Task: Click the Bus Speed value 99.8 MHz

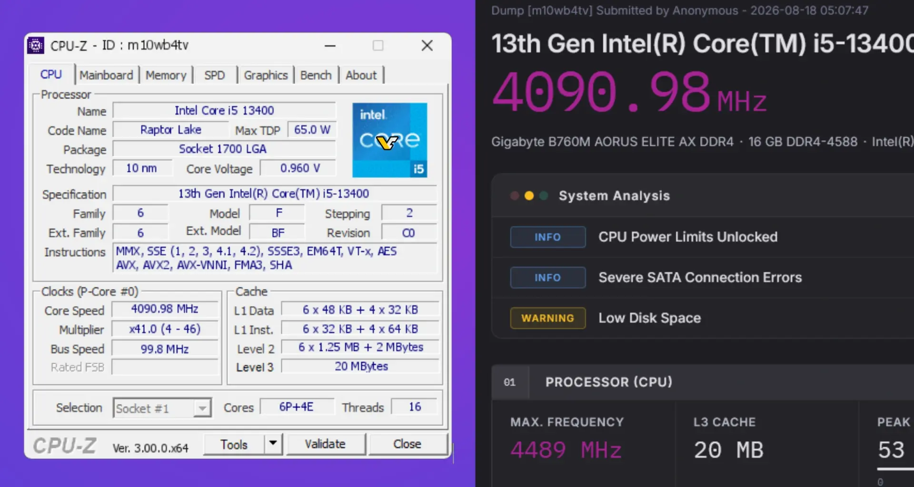Action: 165,349
